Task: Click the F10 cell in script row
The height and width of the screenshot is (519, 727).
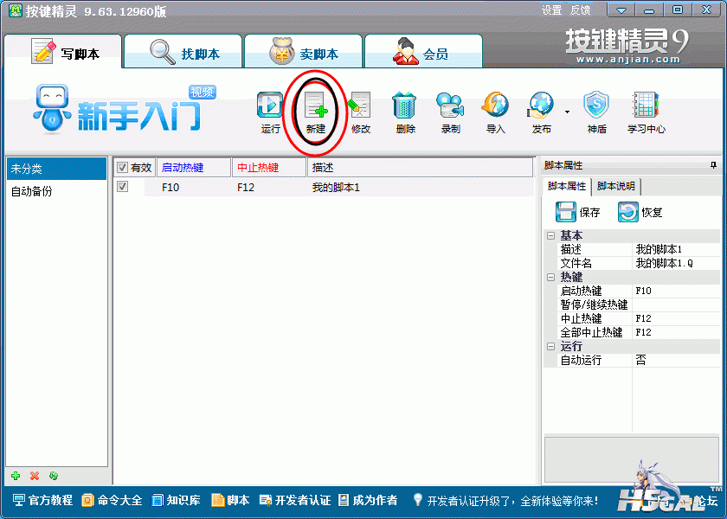Action: [170, 187]
